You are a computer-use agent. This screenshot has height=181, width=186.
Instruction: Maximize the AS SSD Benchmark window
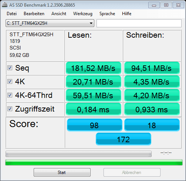tap(166, 5)
